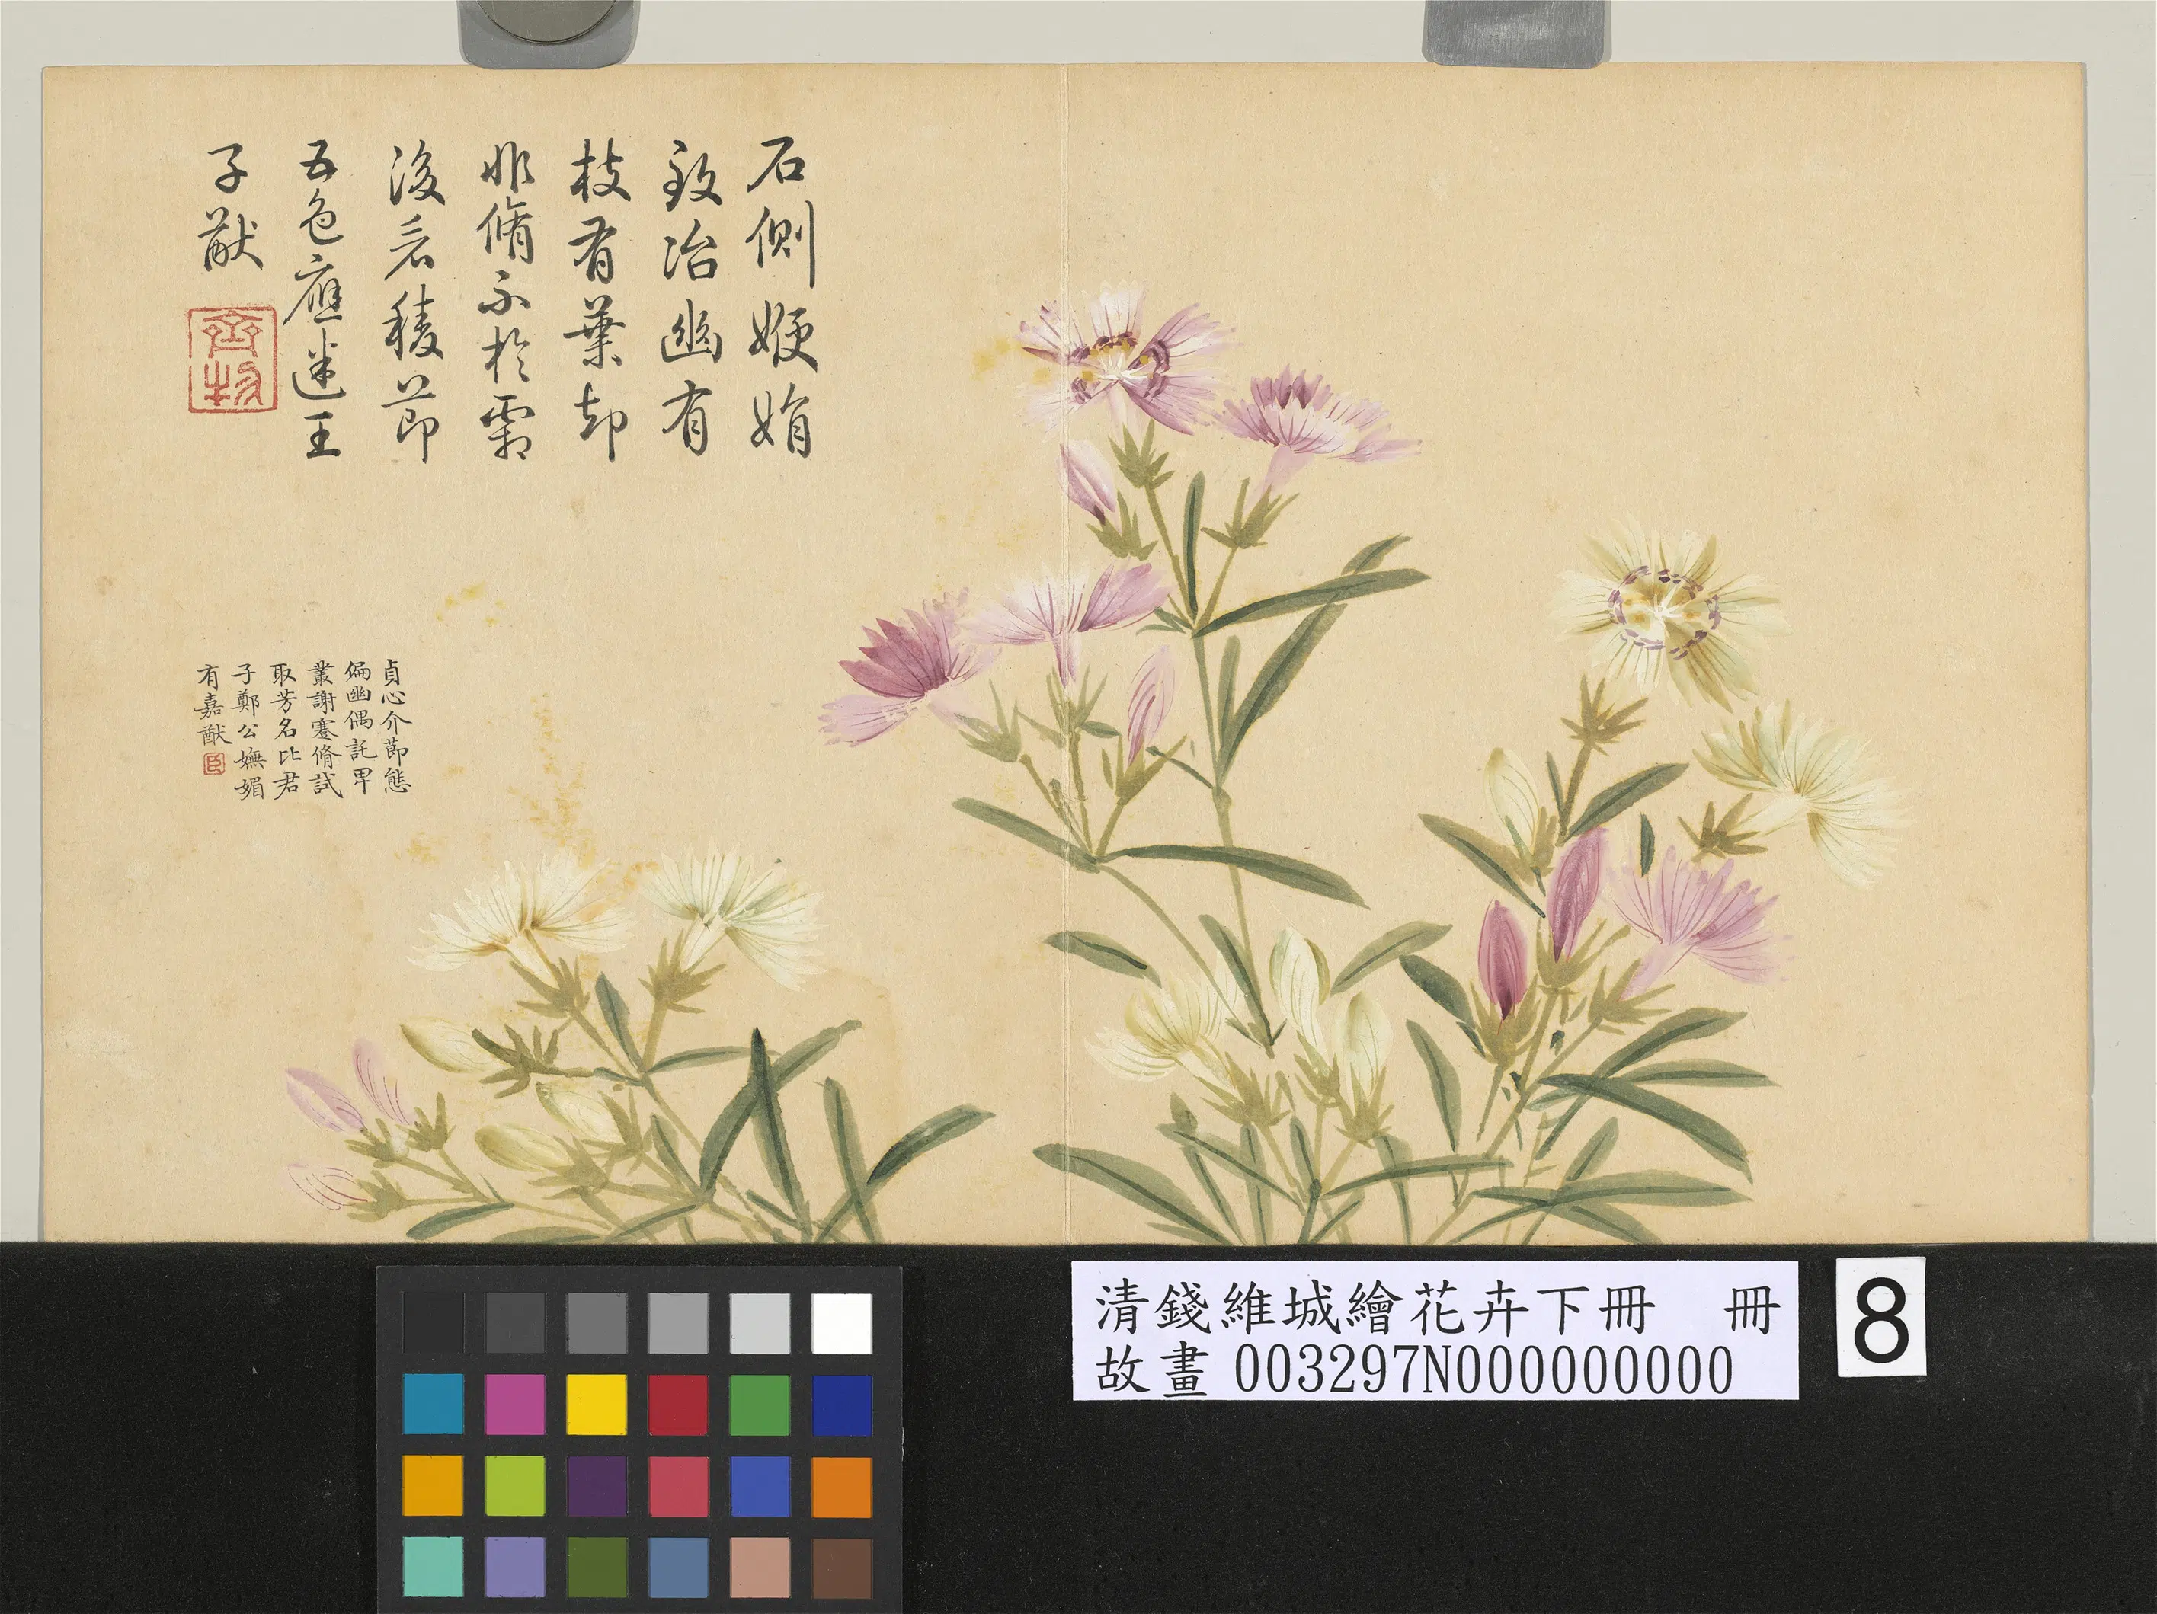Click the darkest gray swatch next to black
This screenshot has width=2157, height=1614.
point(515,1322)
